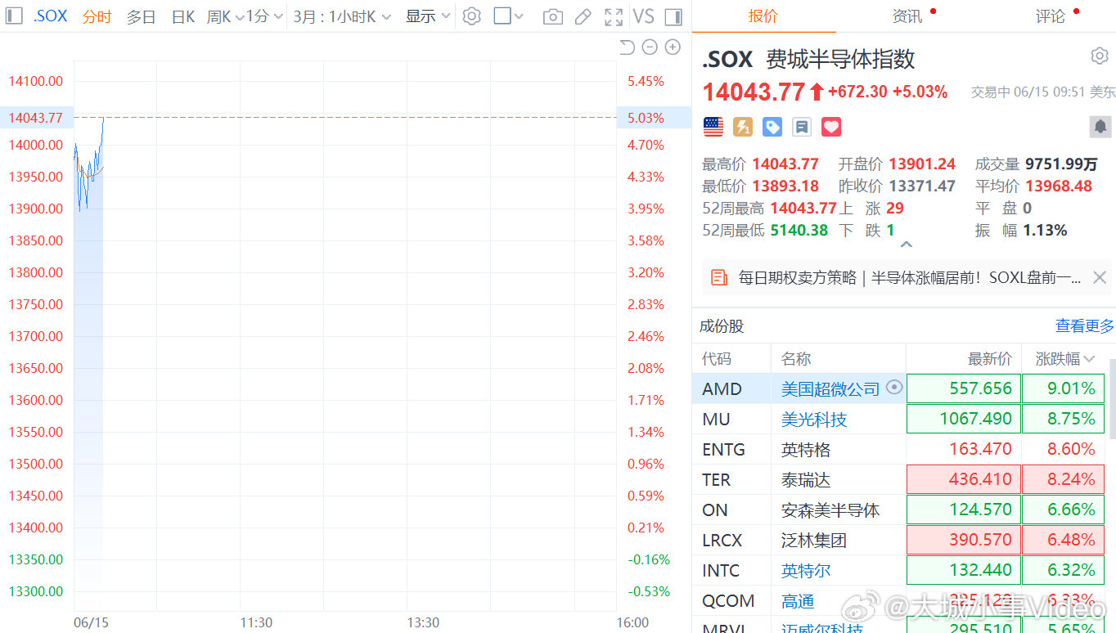The image size is (1116, 633).
Task: Switch to the 分时 intraday chart view
Action: point(97,16)
